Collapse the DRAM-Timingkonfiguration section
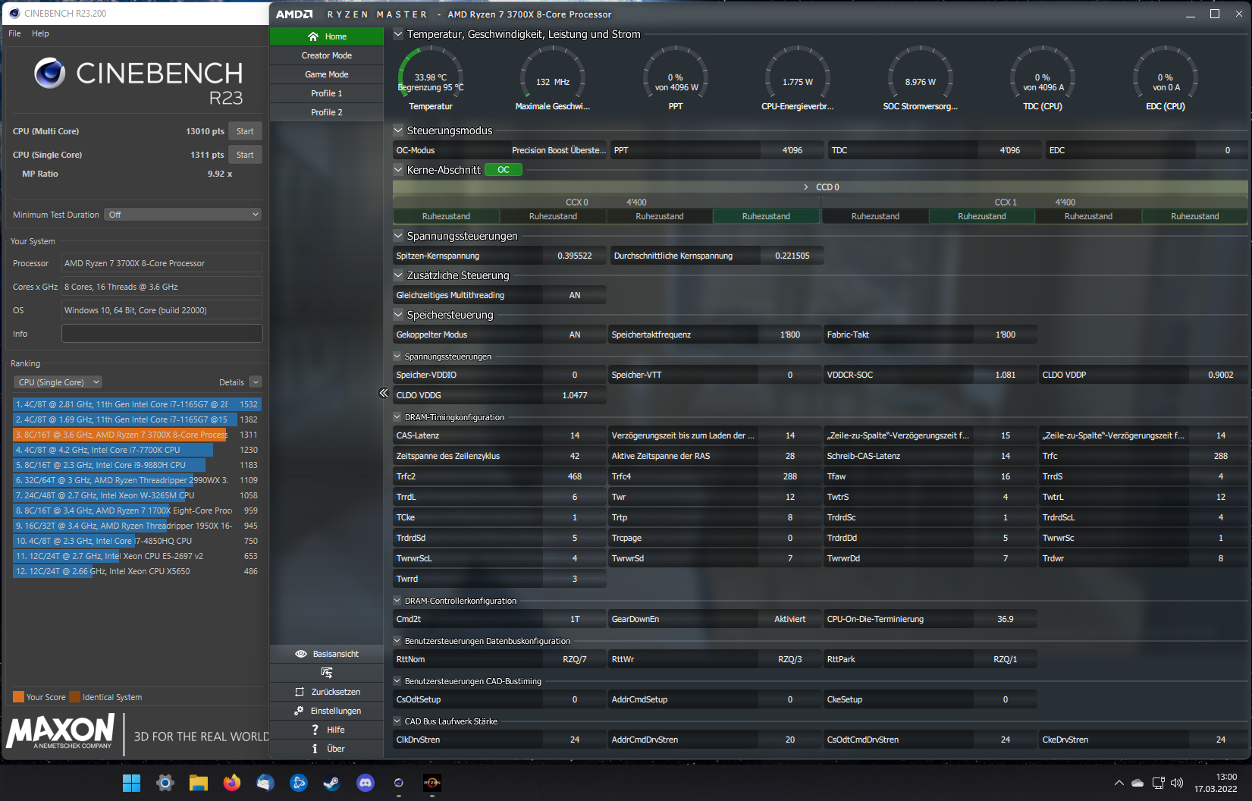 coord(397,417)
